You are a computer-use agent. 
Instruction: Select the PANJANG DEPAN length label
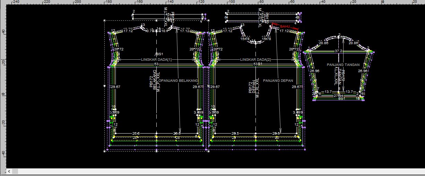(278, 80)
